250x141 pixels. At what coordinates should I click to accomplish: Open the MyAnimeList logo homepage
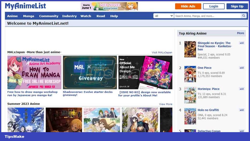point(26,6)
